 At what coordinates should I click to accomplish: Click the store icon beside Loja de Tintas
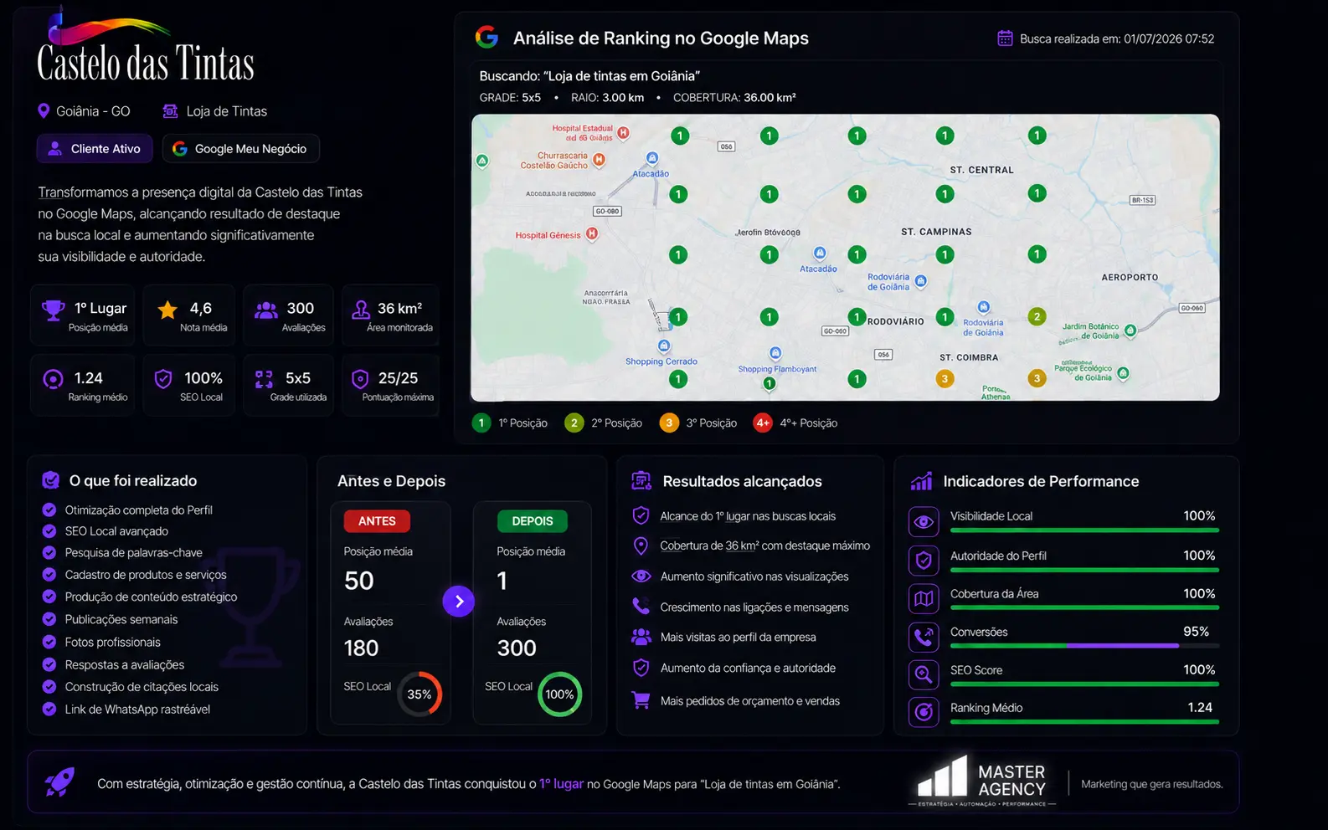170,111
